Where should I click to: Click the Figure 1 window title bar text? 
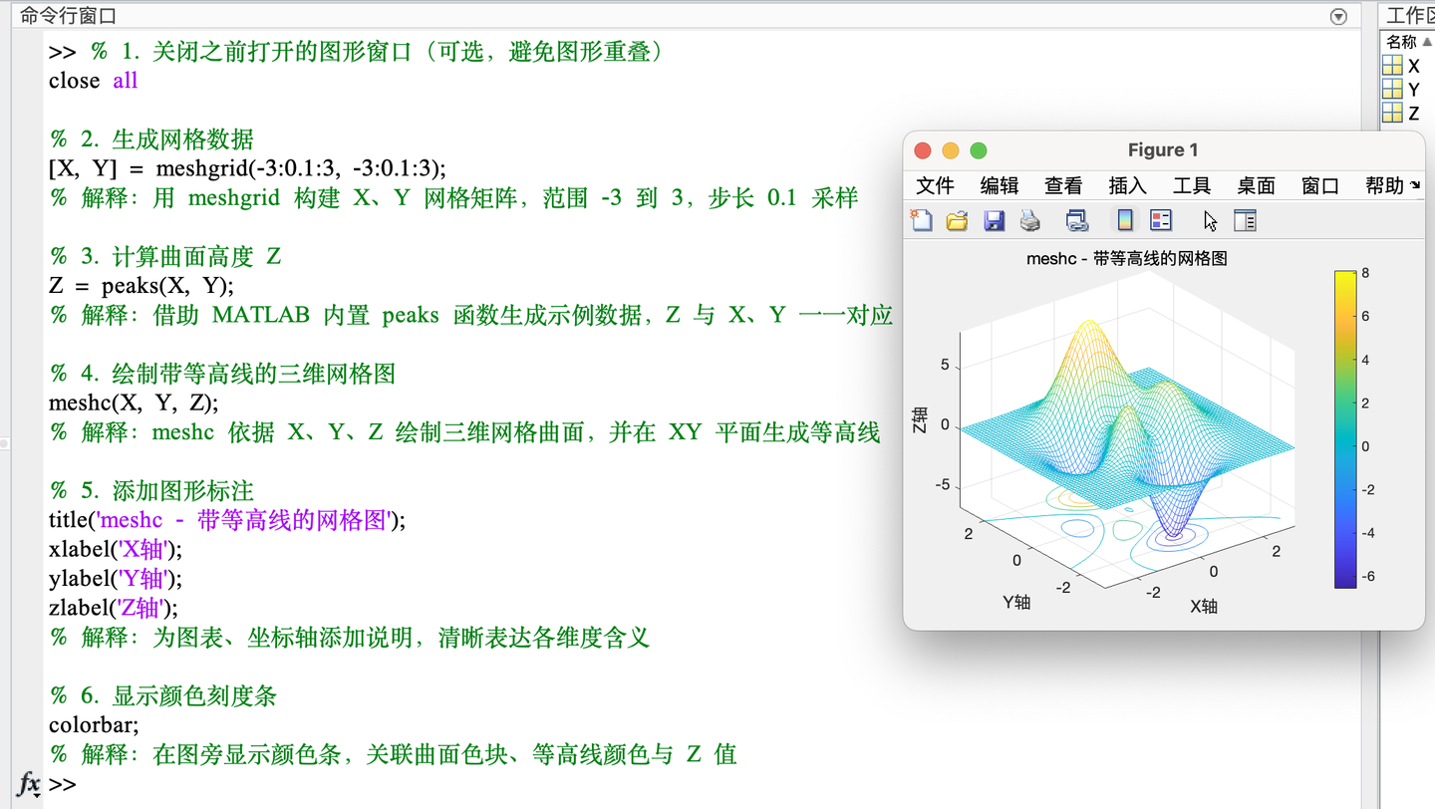[x=1163, y=150]
